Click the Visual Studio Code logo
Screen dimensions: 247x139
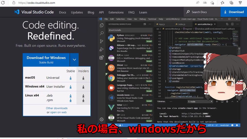coord(34,12)
